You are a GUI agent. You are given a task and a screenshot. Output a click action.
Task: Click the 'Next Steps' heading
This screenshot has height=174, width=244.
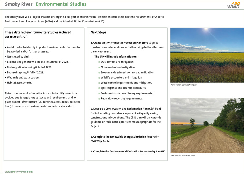tap(98, 32)
